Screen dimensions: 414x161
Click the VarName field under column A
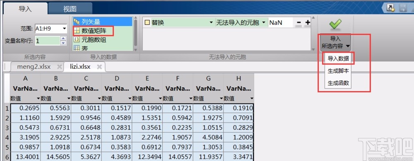click(25, 89)
